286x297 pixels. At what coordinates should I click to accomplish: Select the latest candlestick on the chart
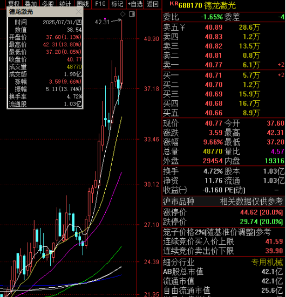tap(121, 61)
